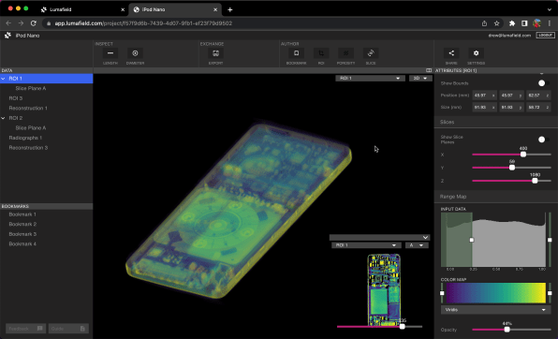The height and width of the screenshot is (339, 558).
Task: Toggle the split view layout icon
Action: 429,70
